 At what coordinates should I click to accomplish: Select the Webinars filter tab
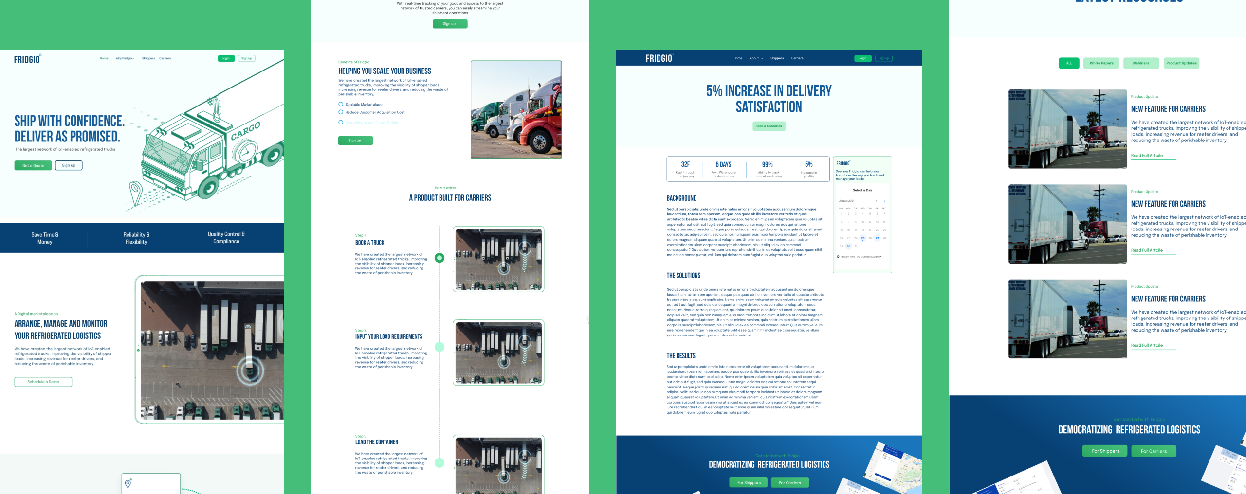coord(1141,63)
